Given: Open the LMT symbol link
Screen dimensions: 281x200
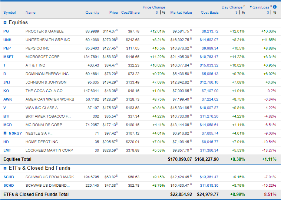Looking at the screenshot, I should pos(7,150).
